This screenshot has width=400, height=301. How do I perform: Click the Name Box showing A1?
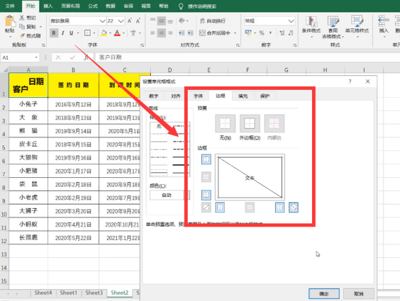pyautogui.click(x=20, y=57)
